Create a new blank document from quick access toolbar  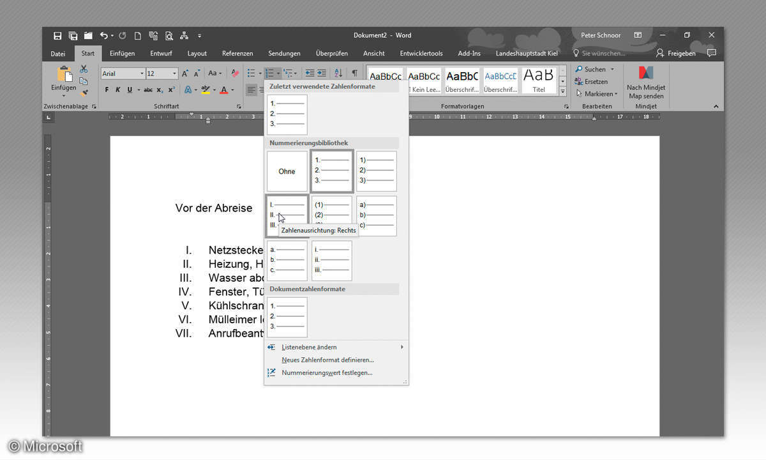point(137,36)
